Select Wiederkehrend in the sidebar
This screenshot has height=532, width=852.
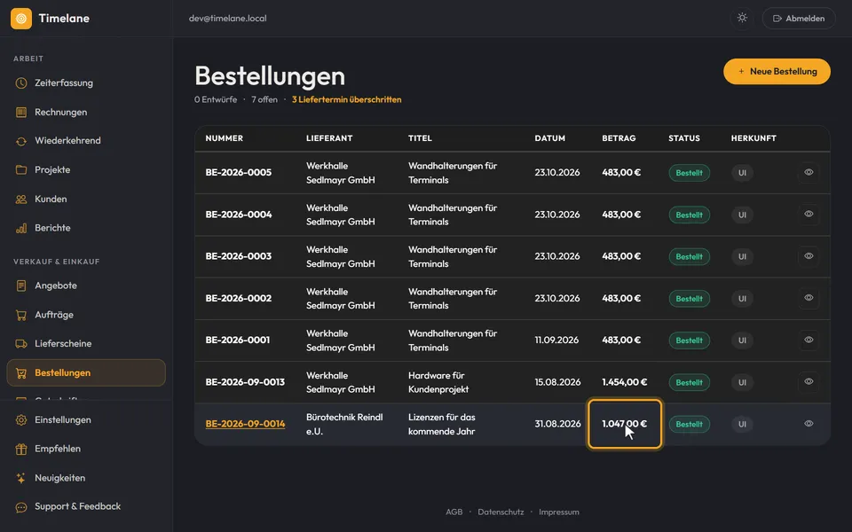pos(86,141)
